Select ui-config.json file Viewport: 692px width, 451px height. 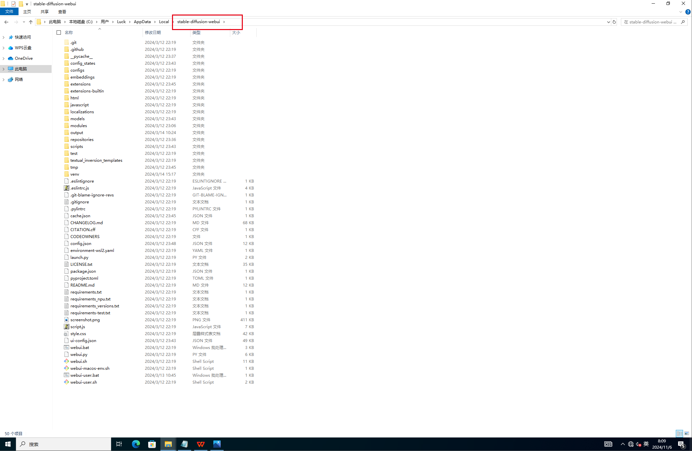[x=83, y=340]
